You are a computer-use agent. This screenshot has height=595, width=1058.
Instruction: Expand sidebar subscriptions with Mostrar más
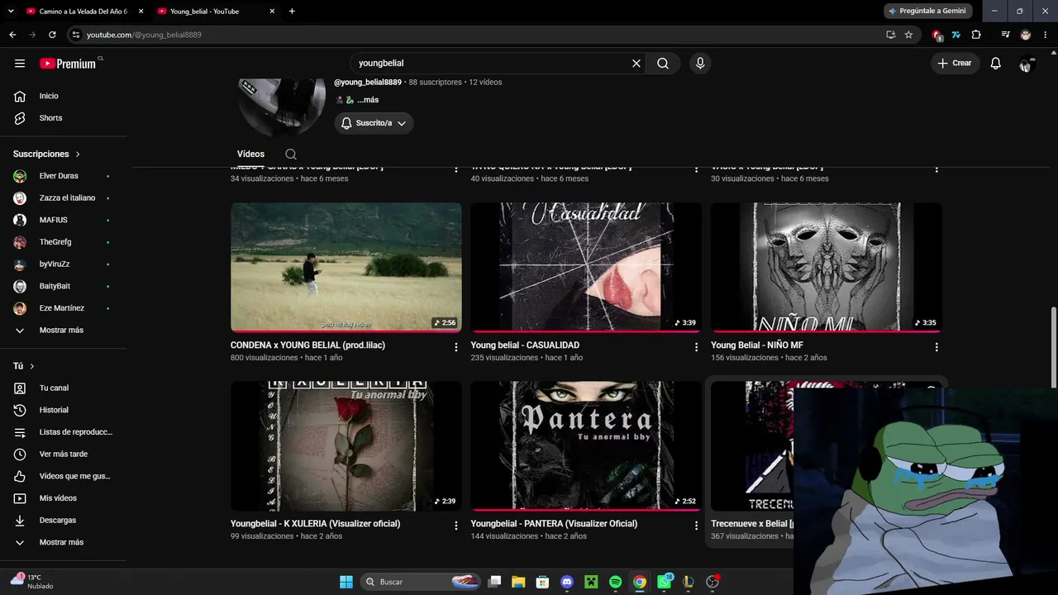point(63,331)
